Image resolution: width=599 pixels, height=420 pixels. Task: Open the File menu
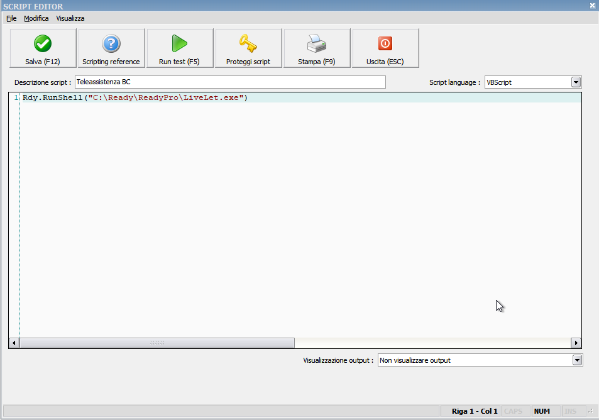[11, 18]
